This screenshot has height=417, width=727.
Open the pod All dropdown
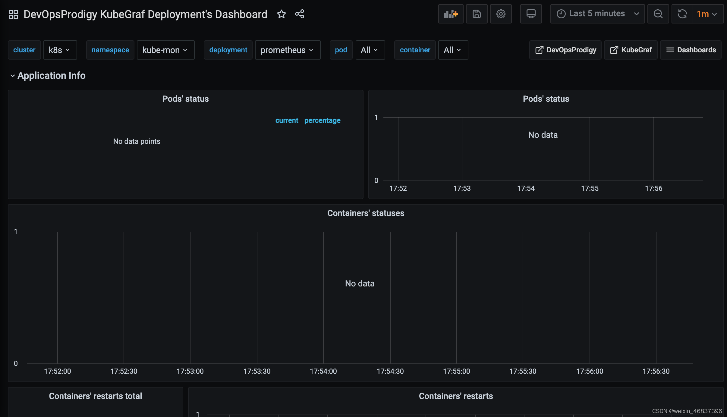click(370, 50)
